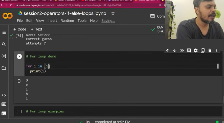Click the 'correct guess' output line

[x=39, y=39]
